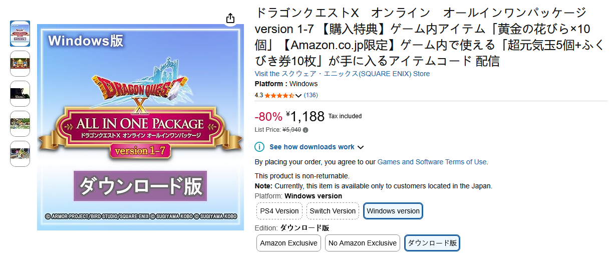Screen dimensions: 612x254
Task: Click the orange star rating icons
Action: (x=279, y=95)
